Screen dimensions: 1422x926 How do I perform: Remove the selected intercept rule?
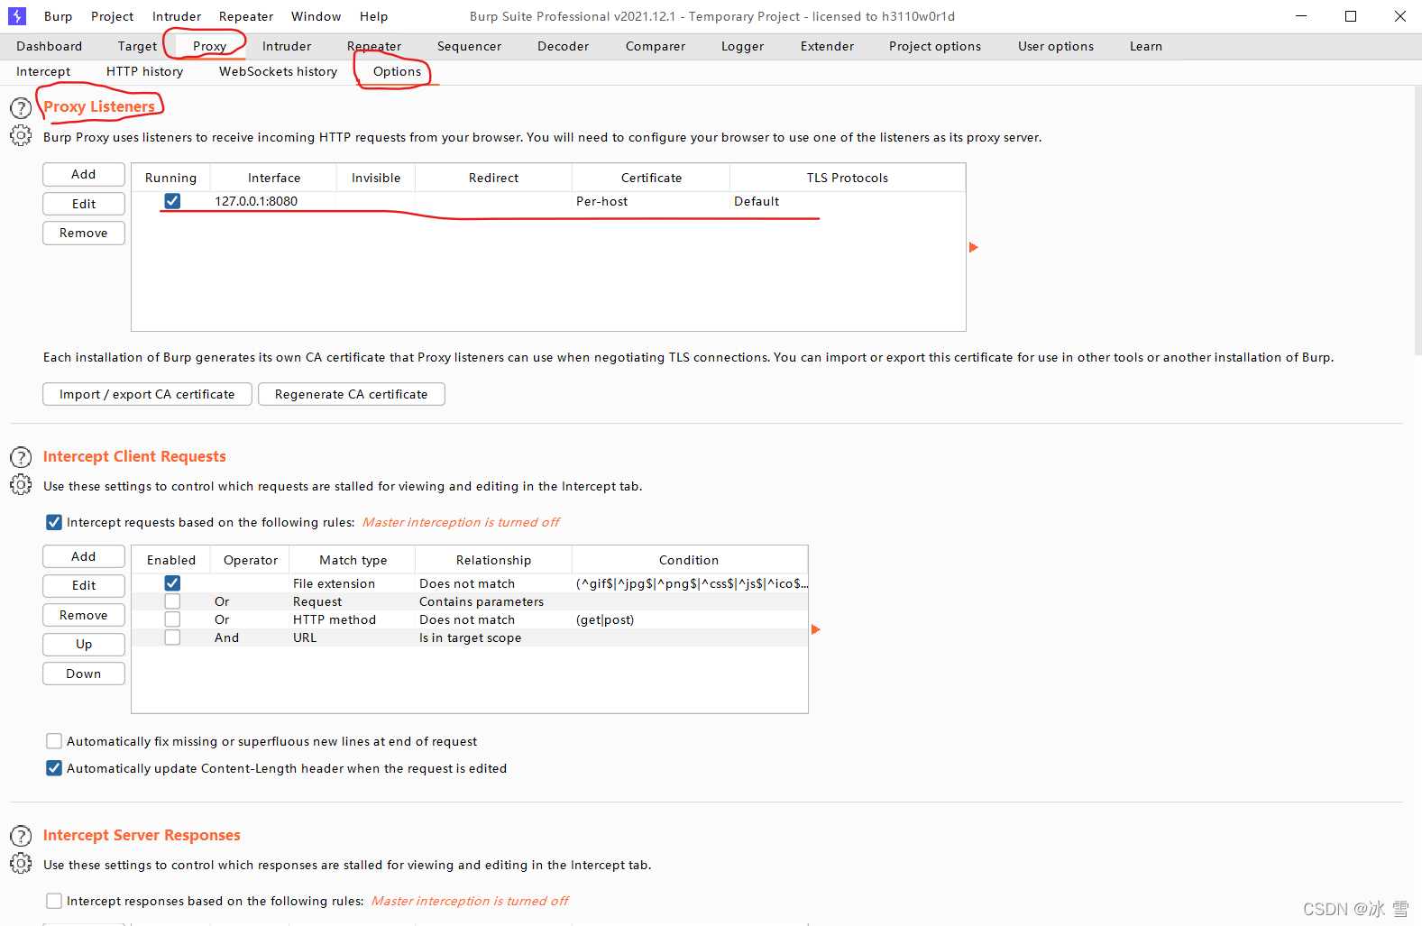click(84, 615)
